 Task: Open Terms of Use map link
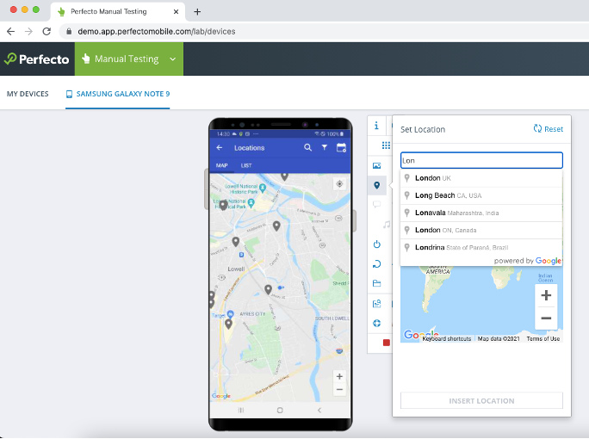543,339
